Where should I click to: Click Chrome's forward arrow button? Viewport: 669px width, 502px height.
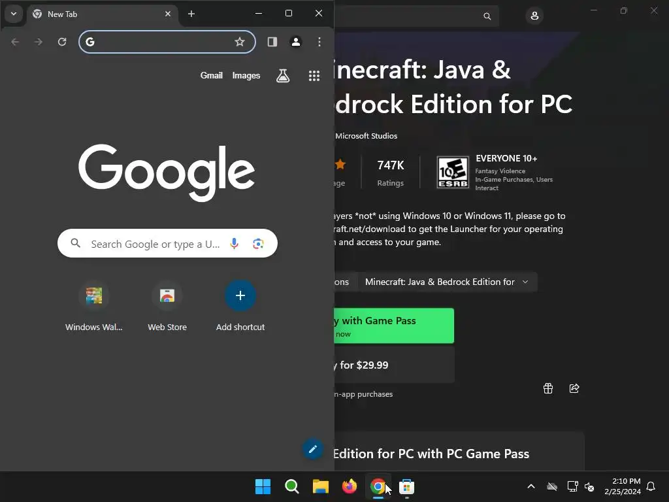(x=39, y=42)
